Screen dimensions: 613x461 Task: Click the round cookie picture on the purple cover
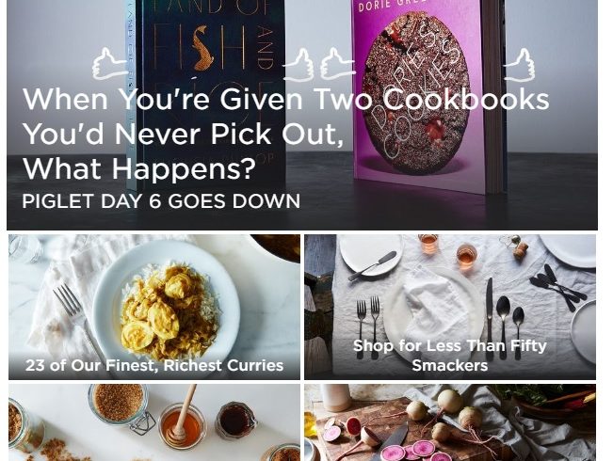point(414,92)
